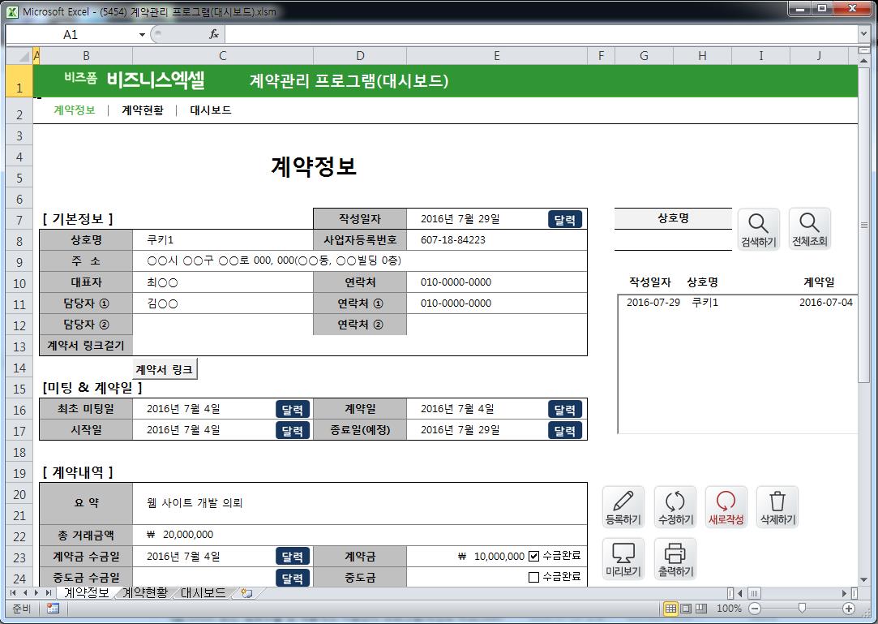Open 달력 for 최초 미팅일
Screen dimensions: 878x624
pos(293,409)
